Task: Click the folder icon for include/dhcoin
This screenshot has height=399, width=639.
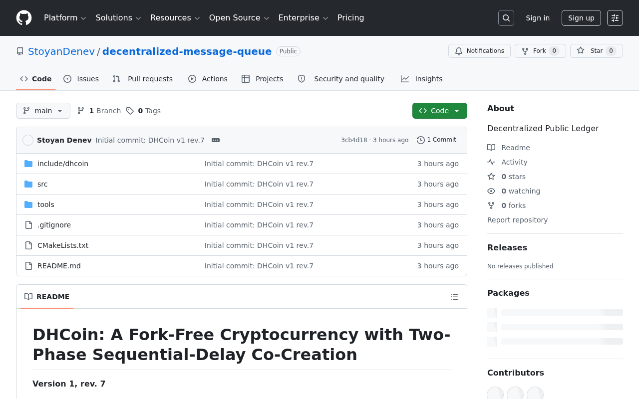Action: click(28, 164)
